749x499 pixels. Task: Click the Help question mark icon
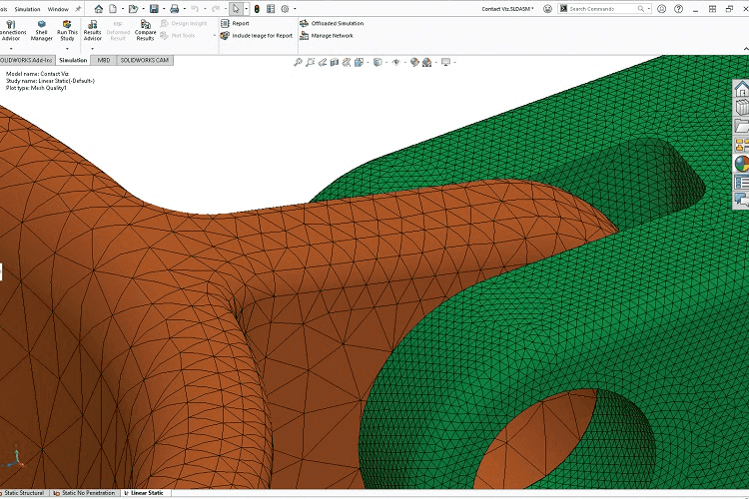point(679,9)
